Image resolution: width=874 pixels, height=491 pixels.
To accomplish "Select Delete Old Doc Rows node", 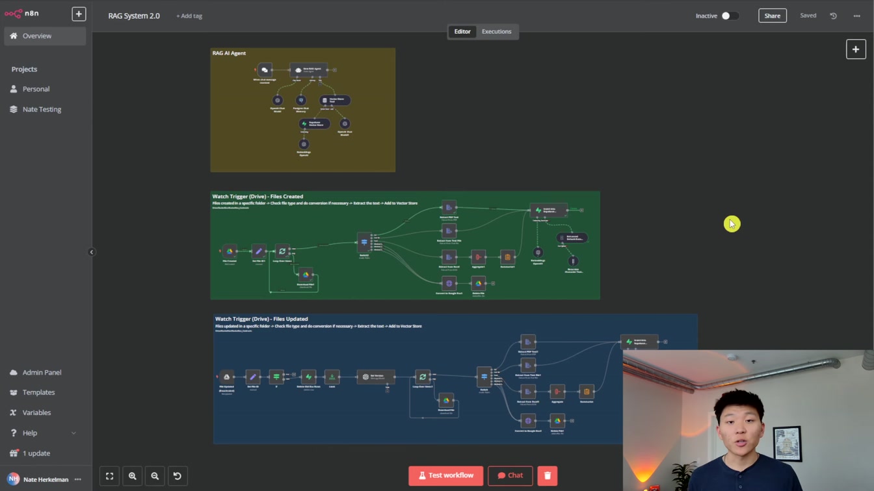I will (309, 377).
